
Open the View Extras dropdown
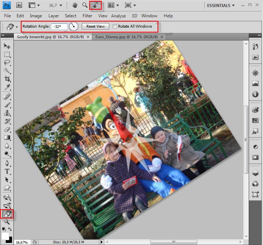[x=34, y=5]
